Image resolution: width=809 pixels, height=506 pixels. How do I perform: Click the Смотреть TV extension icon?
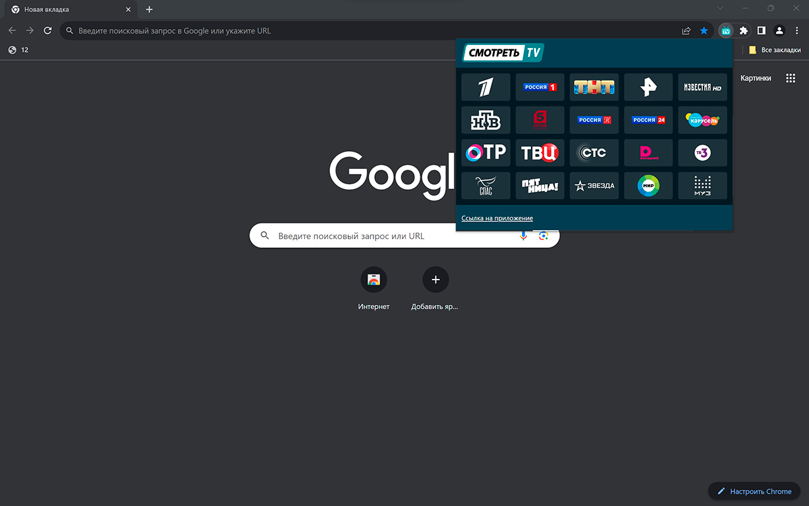pos(726,30)
